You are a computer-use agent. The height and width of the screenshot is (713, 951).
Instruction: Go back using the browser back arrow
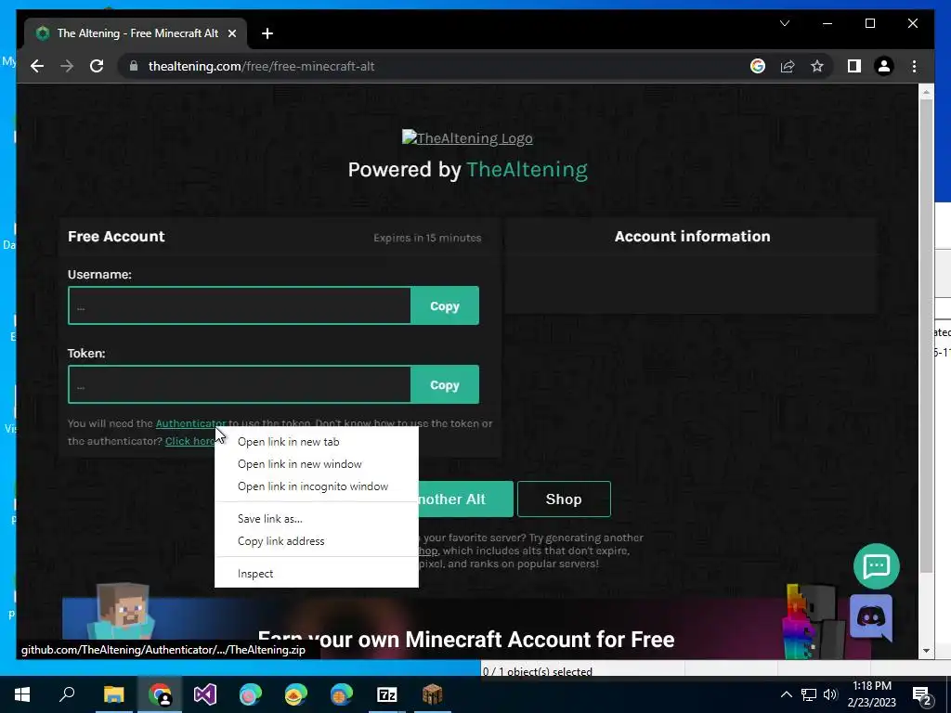[37, 66]
